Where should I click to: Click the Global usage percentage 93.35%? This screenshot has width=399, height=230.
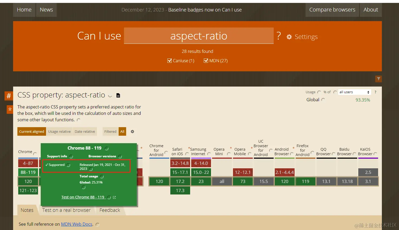363,100
